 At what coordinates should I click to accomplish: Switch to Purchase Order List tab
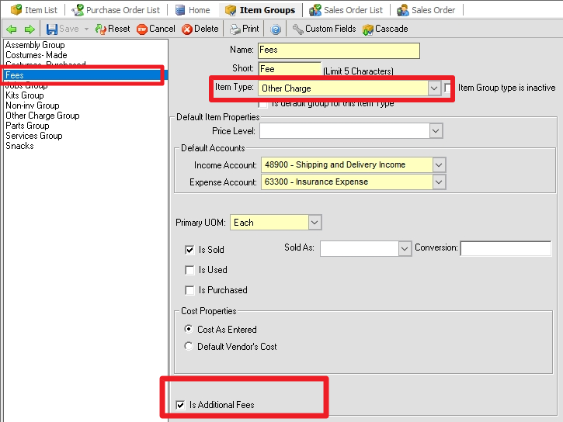pyautogui.click(x=116, y=10)
